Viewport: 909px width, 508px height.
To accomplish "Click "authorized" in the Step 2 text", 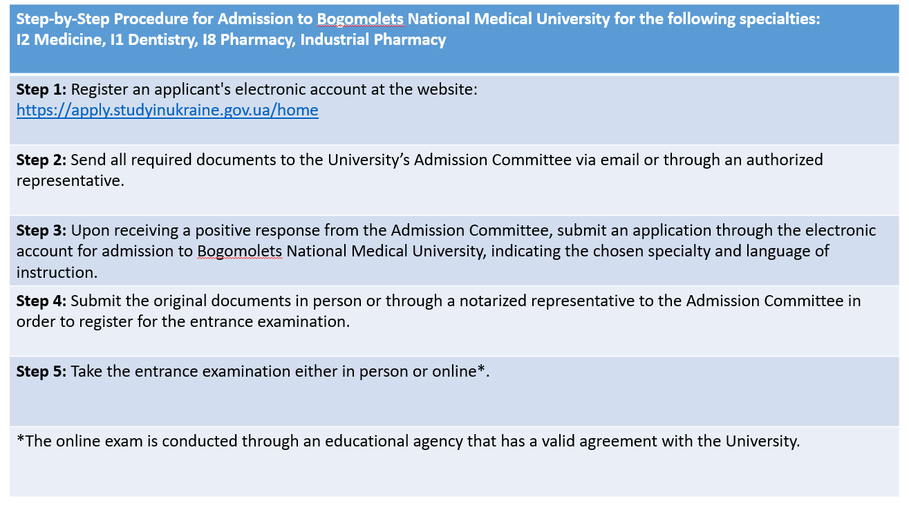I will pos(783,160).
